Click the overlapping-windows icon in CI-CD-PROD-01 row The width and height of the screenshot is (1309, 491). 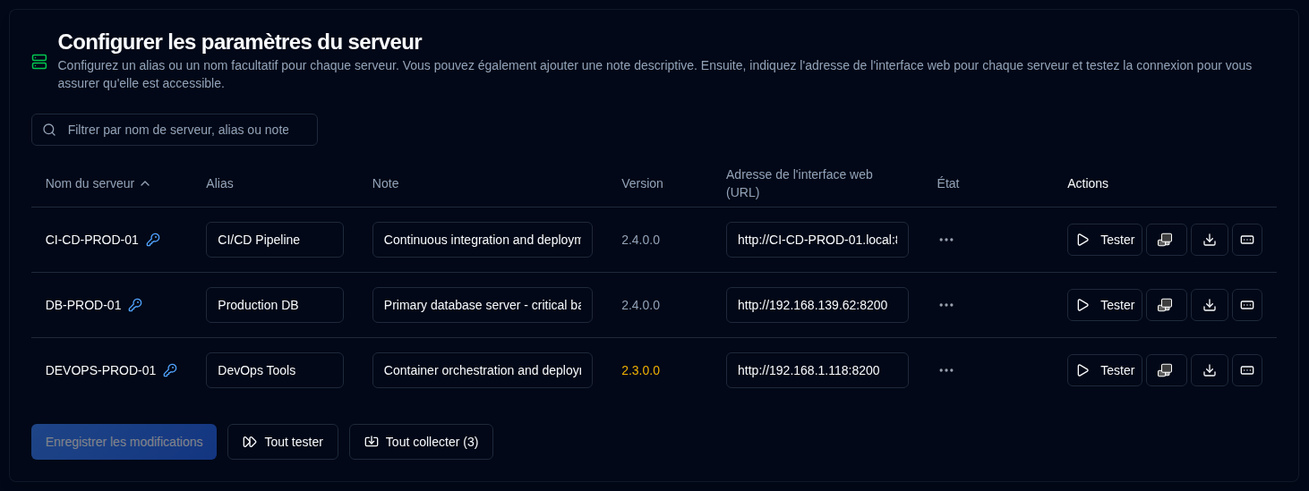(1166, 240)
